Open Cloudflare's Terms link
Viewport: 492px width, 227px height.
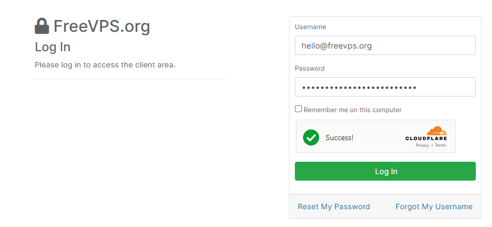[x=440, y=146]
